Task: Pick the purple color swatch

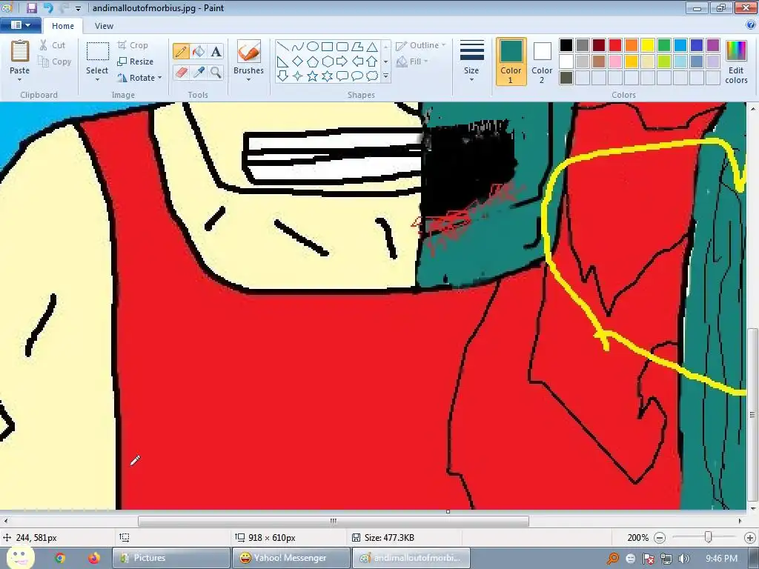Action: coord(713,45)
